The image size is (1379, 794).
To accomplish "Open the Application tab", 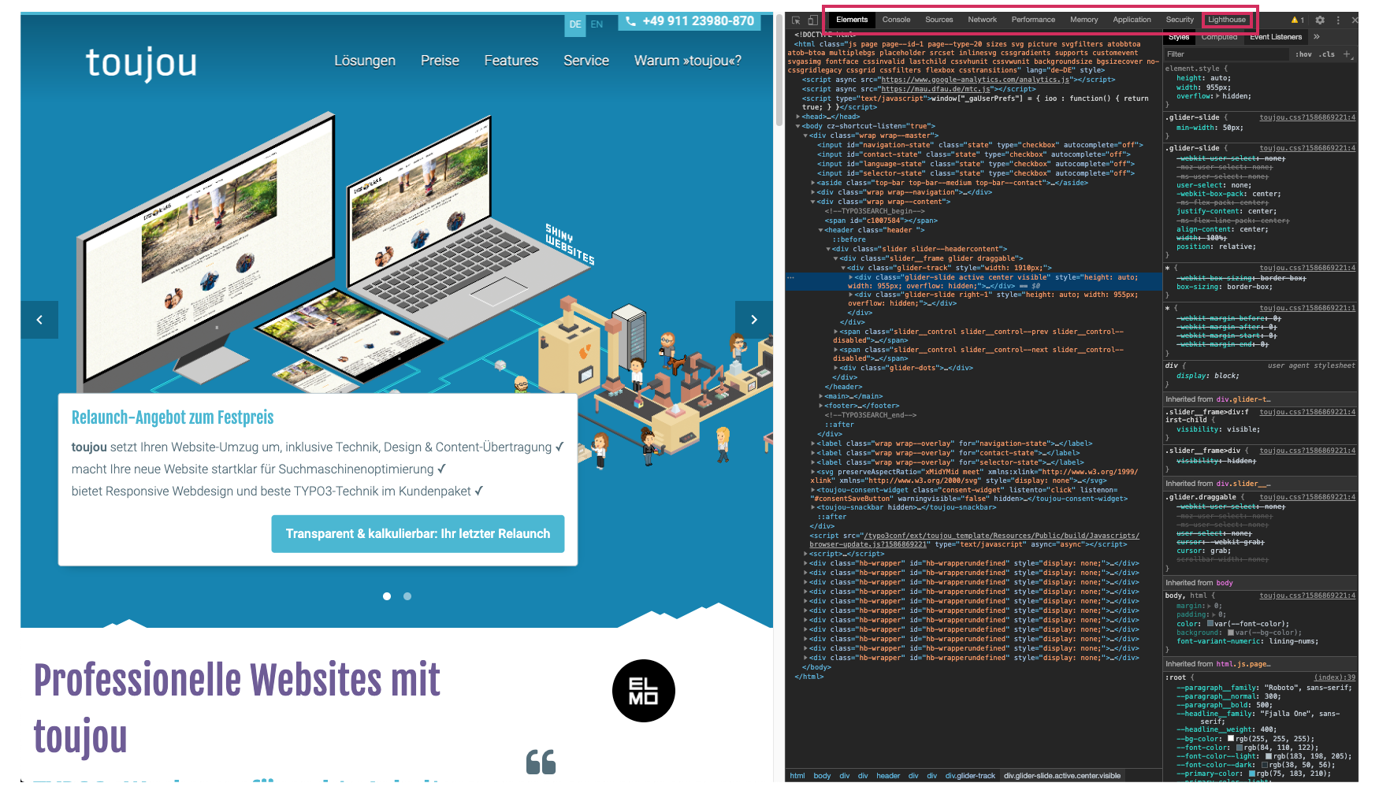I will [x=1132, y=20].
